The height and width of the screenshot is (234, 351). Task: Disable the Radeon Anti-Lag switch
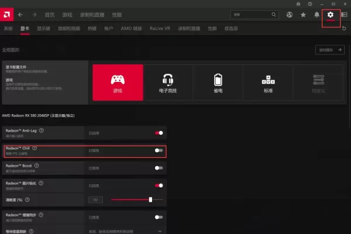point(159,133)
